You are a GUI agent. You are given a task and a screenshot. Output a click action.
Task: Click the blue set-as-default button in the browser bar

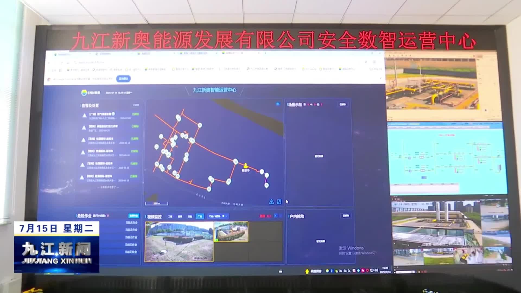click(x=123, y=79)
